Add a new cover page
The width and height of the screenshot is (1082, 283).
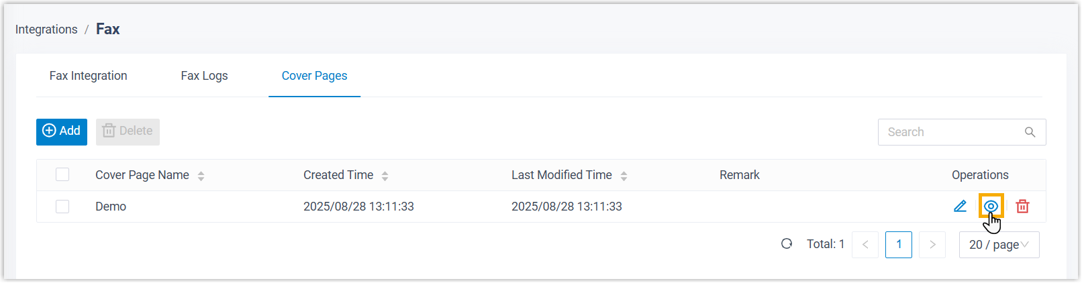point(62,131)
